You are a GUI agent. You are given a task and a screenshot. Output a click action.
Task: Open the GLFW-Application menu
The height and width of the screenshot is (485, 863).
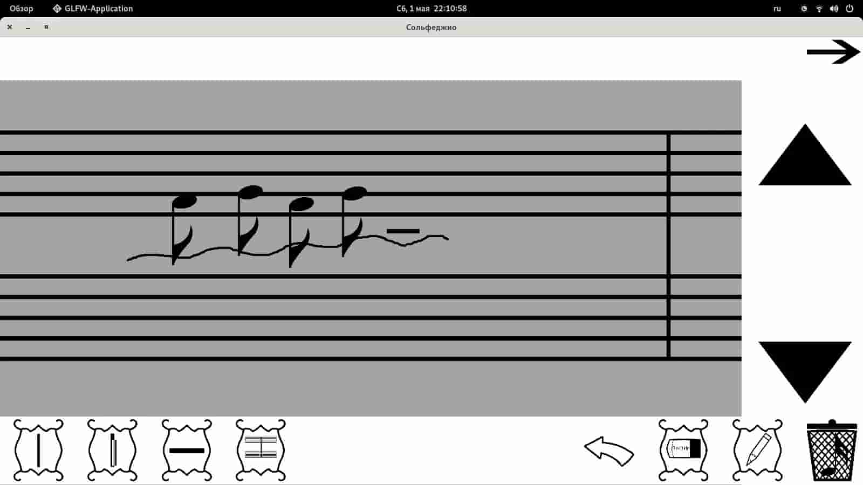[93, 9]
